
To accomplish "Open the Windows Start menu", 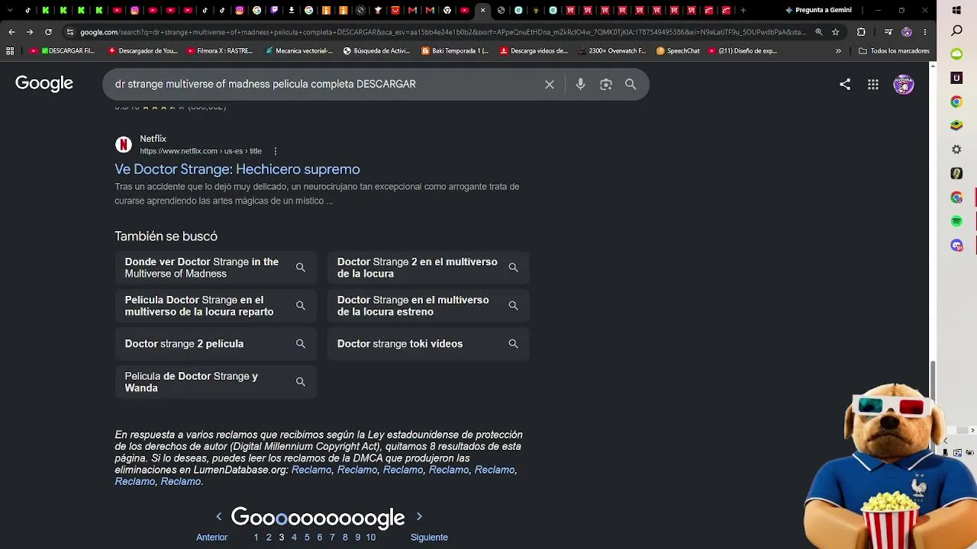I will pos(956,11).
